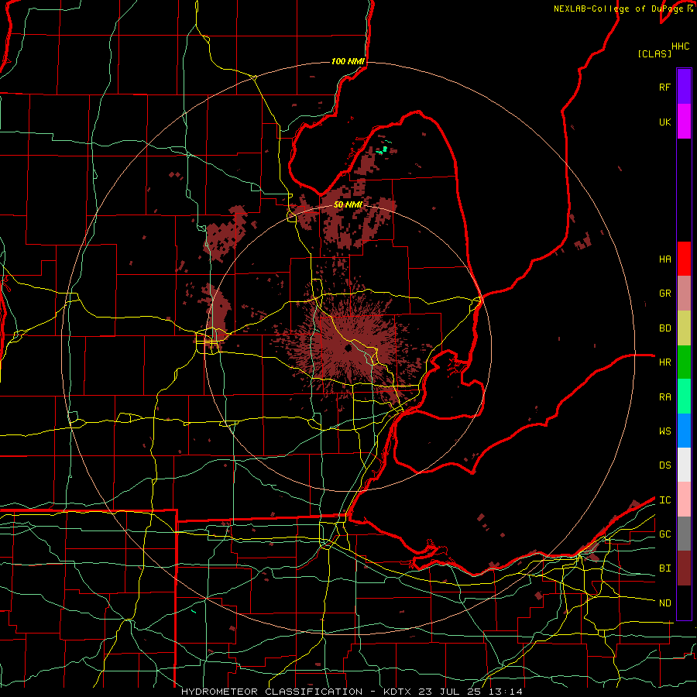697x697 pixels.
Task: Click the RA legend label
Action: (664, 397)
